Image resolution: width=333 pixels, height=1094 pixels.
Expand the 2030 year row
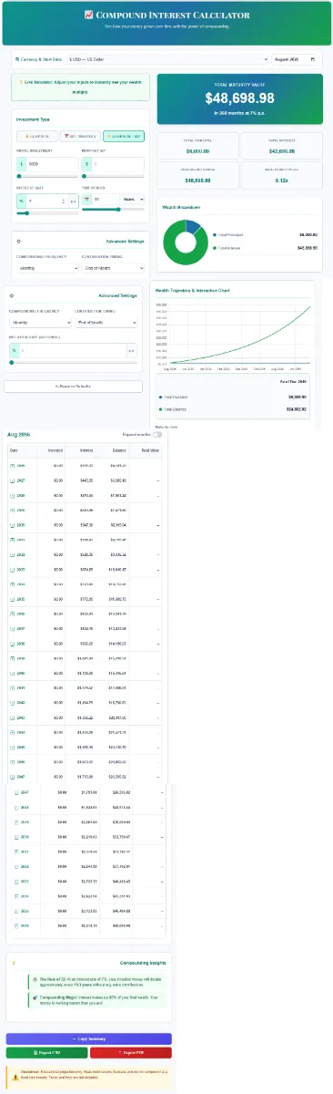pos(13,525)
